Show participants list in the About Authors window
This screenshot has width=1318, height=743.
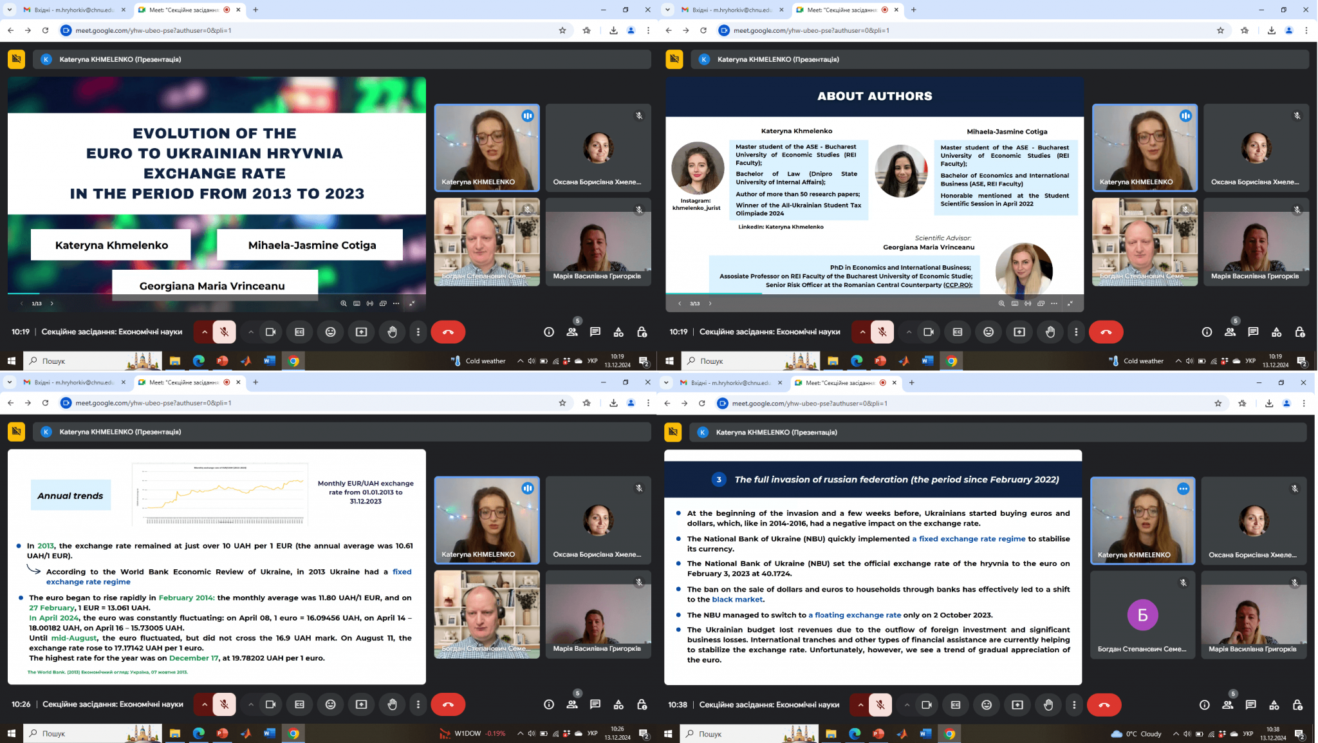tap(1230, 332)
